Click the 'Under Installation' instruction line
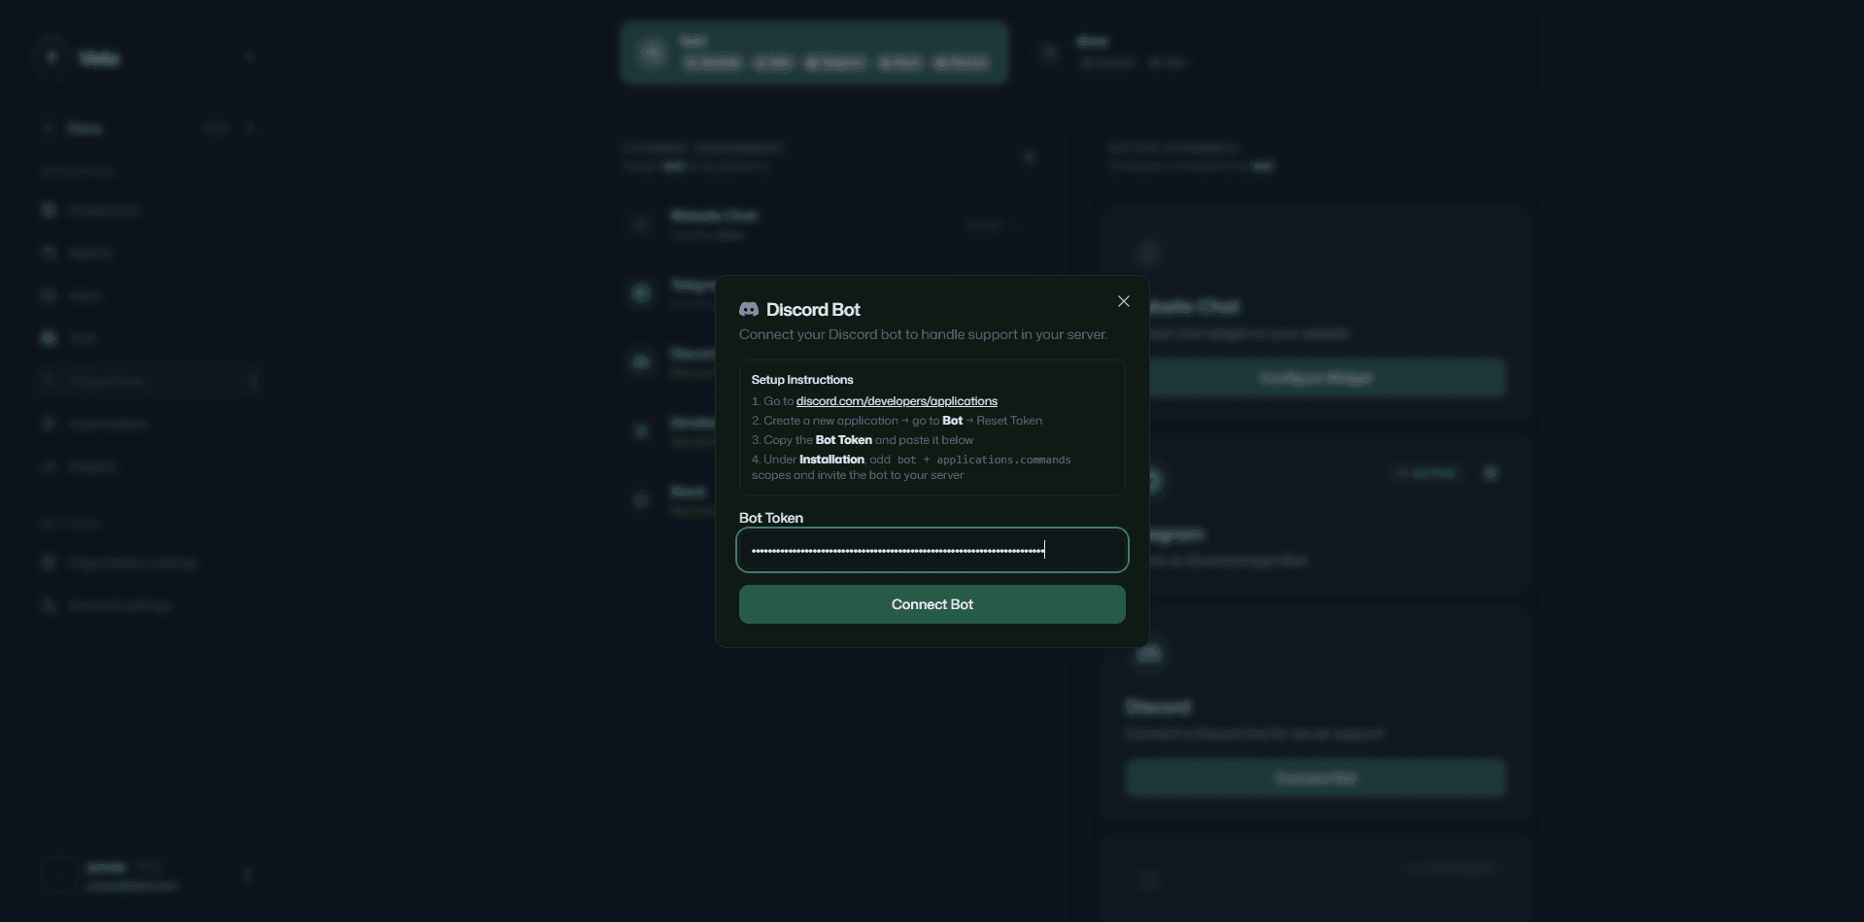The height and width of the screenshot is (922, 1864). [911, 467]
